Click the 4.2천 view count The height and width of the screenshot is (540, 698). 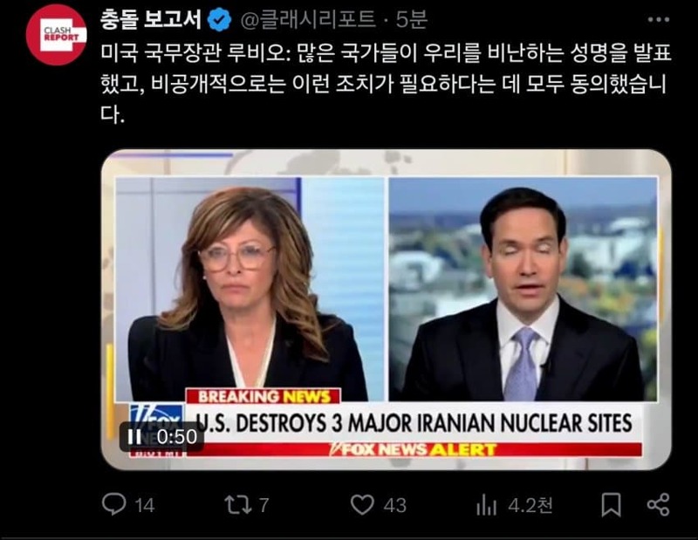coord(530,505)
